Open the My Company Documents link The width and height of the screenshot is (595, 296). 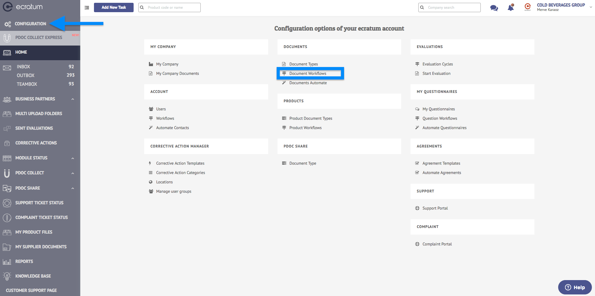177,74
